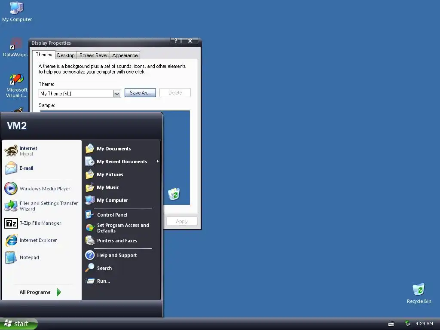Click the Apply button
Image resolution: width=440 pixels, height=330 pixels.
click(x=182, y=221)
